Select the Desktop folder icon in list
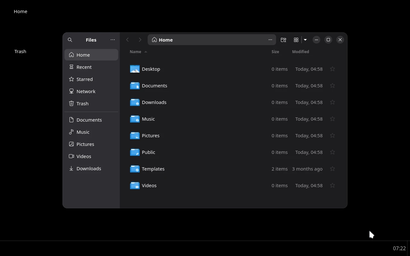The width and height of the screenshot is (410, 256). (135, 69)
